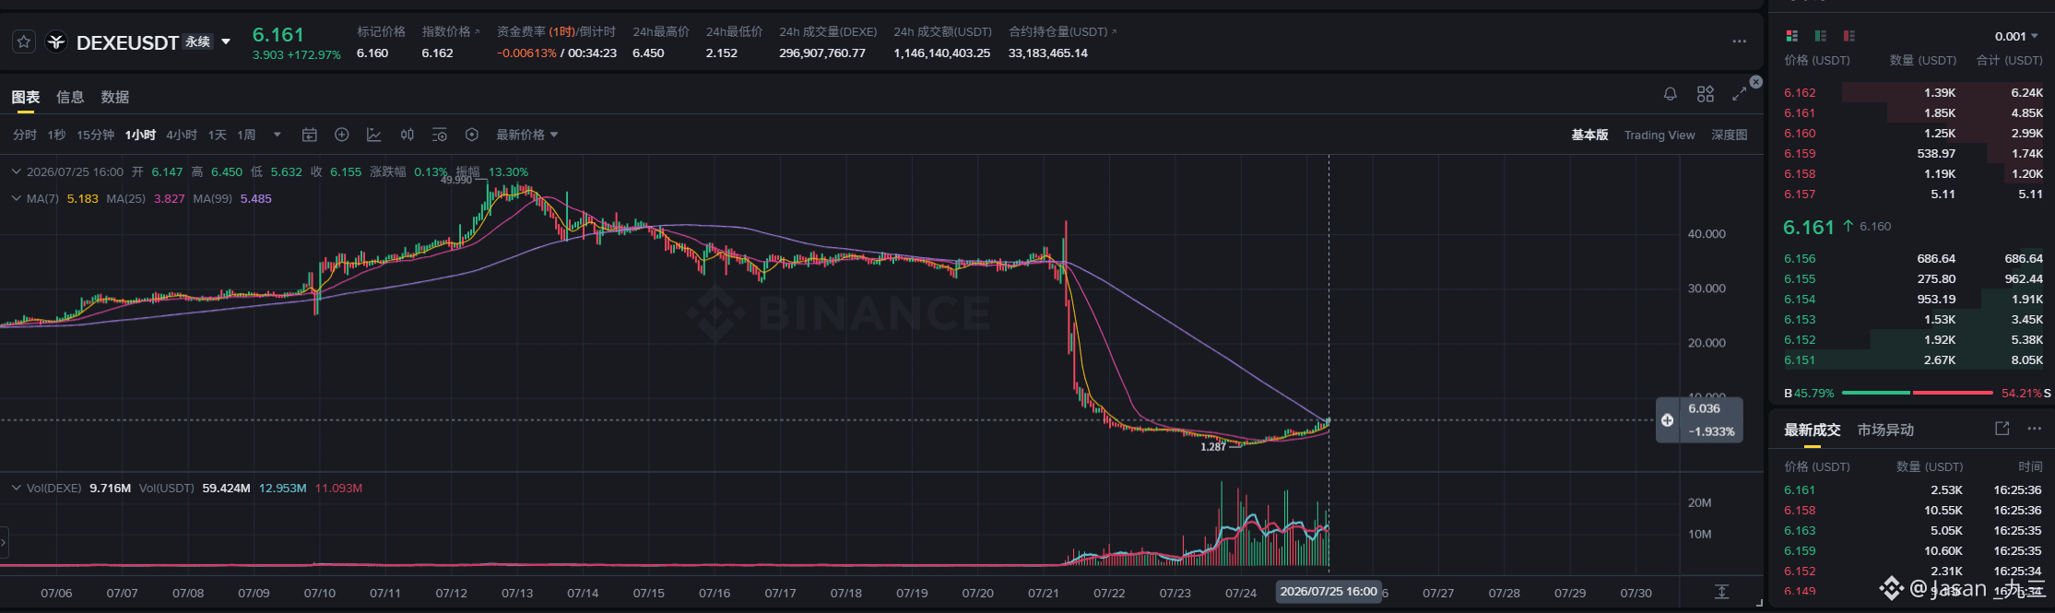
Task: Select the 6.156 bid price row
Action: click(1913, 258)
